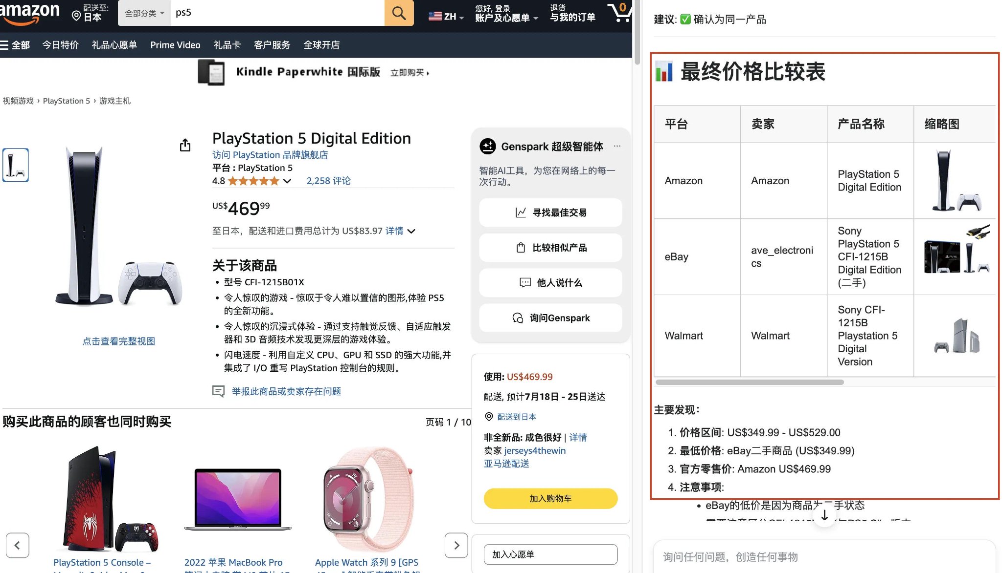
Task: Click the yellow 加入购物车 button
Action: coord(550,498)
